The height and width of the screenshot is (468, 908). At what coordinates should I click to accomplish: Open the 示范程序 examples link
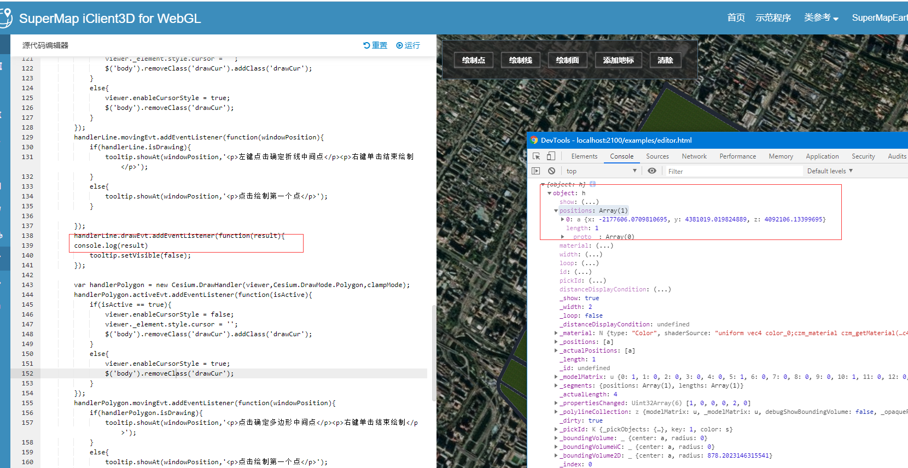pos(773,17)
